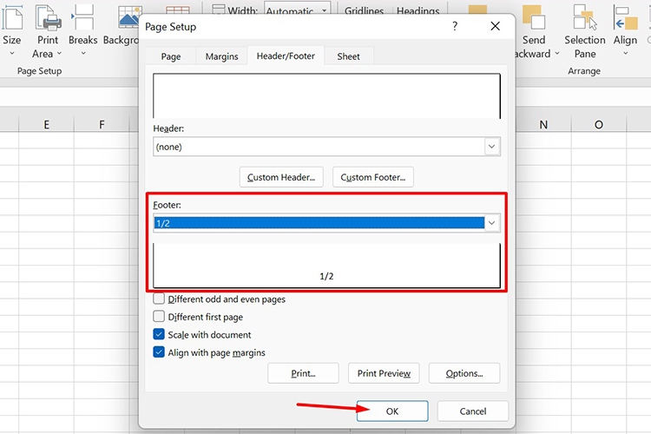Enable Different odd and even pages

click(x=159, y=299)
